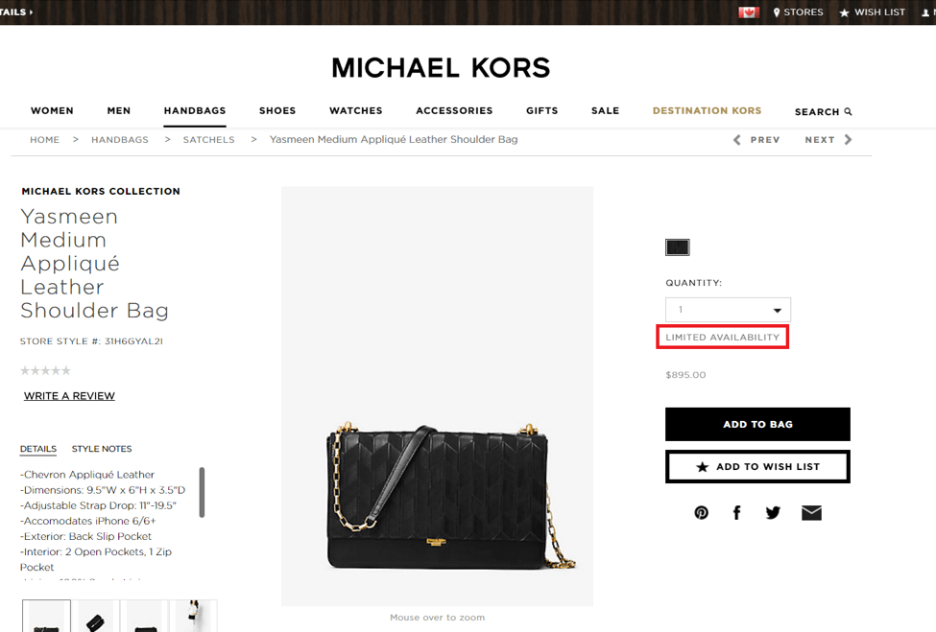Open Wish List from top bar

tap(873, 12)
